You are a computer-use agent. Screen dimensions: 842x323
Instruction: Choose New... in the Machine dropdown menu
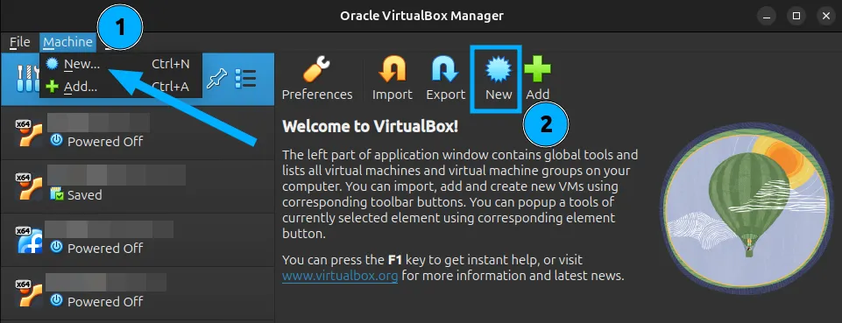pos(121,65)
